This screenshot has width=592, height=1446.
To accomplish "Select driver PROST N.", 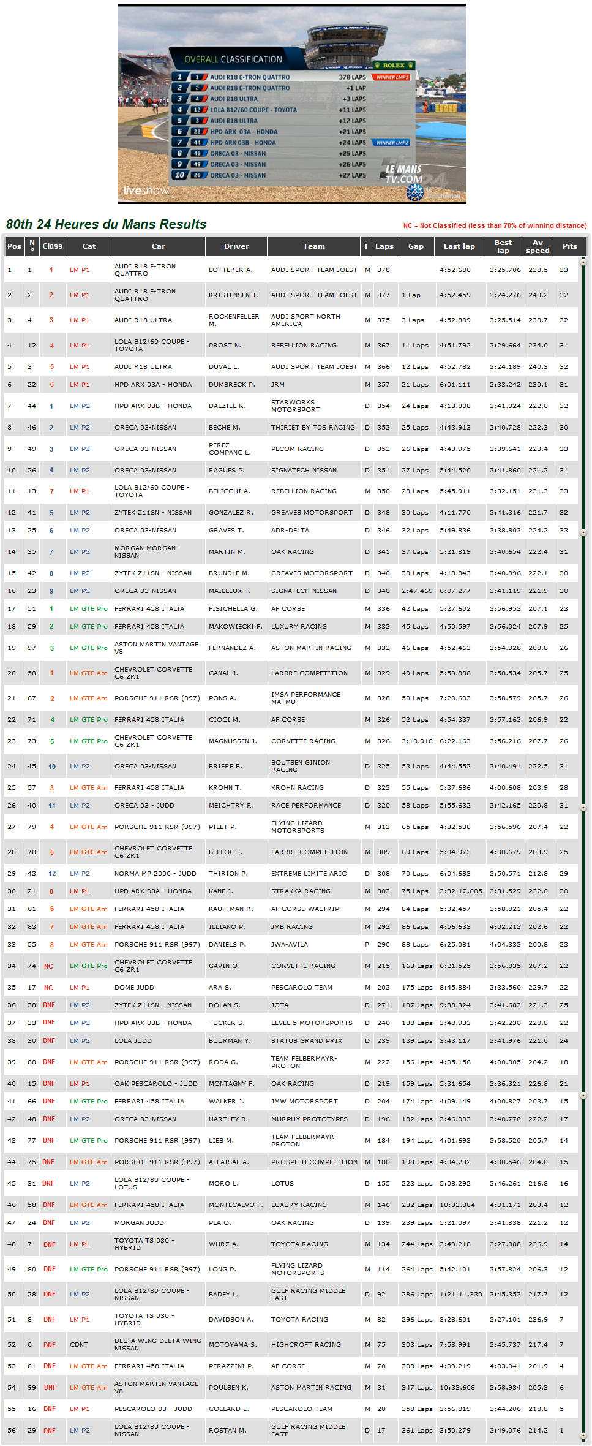I will coord(224,345).
